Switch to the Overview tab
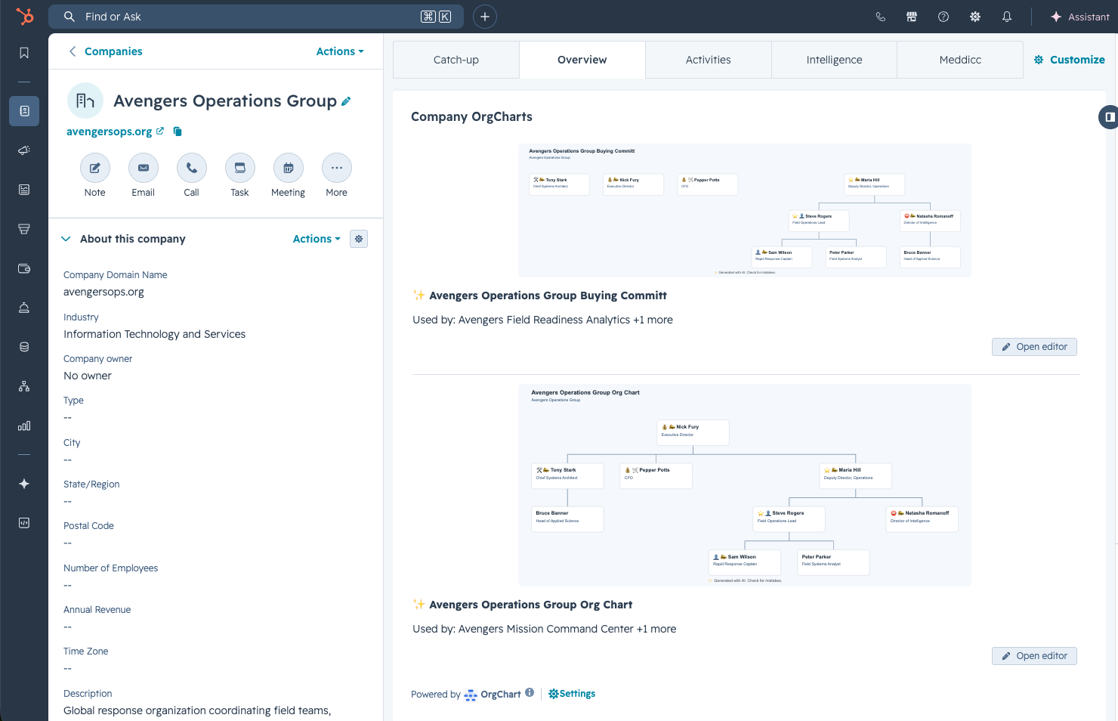Screen dimensions: 1118x721 coord(582,60)
